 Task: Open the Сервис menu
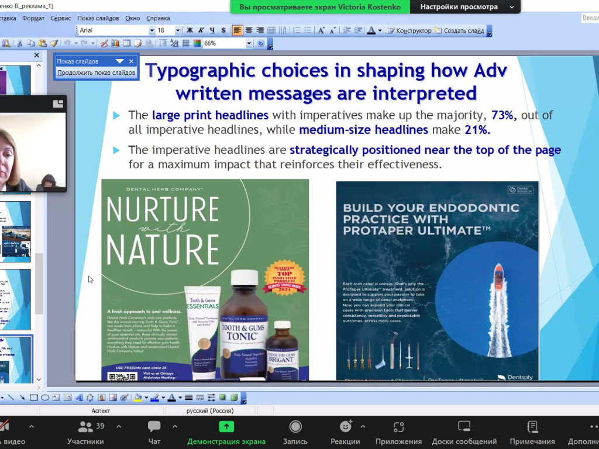[61, 18]
